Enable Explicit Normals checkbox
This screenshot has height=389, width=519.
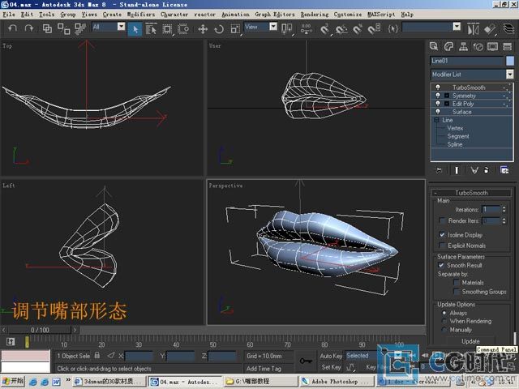pos(442,245)
